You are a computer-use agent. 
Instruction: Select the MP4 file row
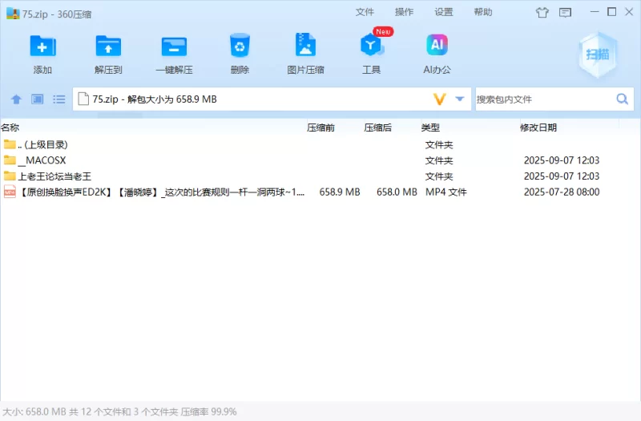[x=320, y=192]
